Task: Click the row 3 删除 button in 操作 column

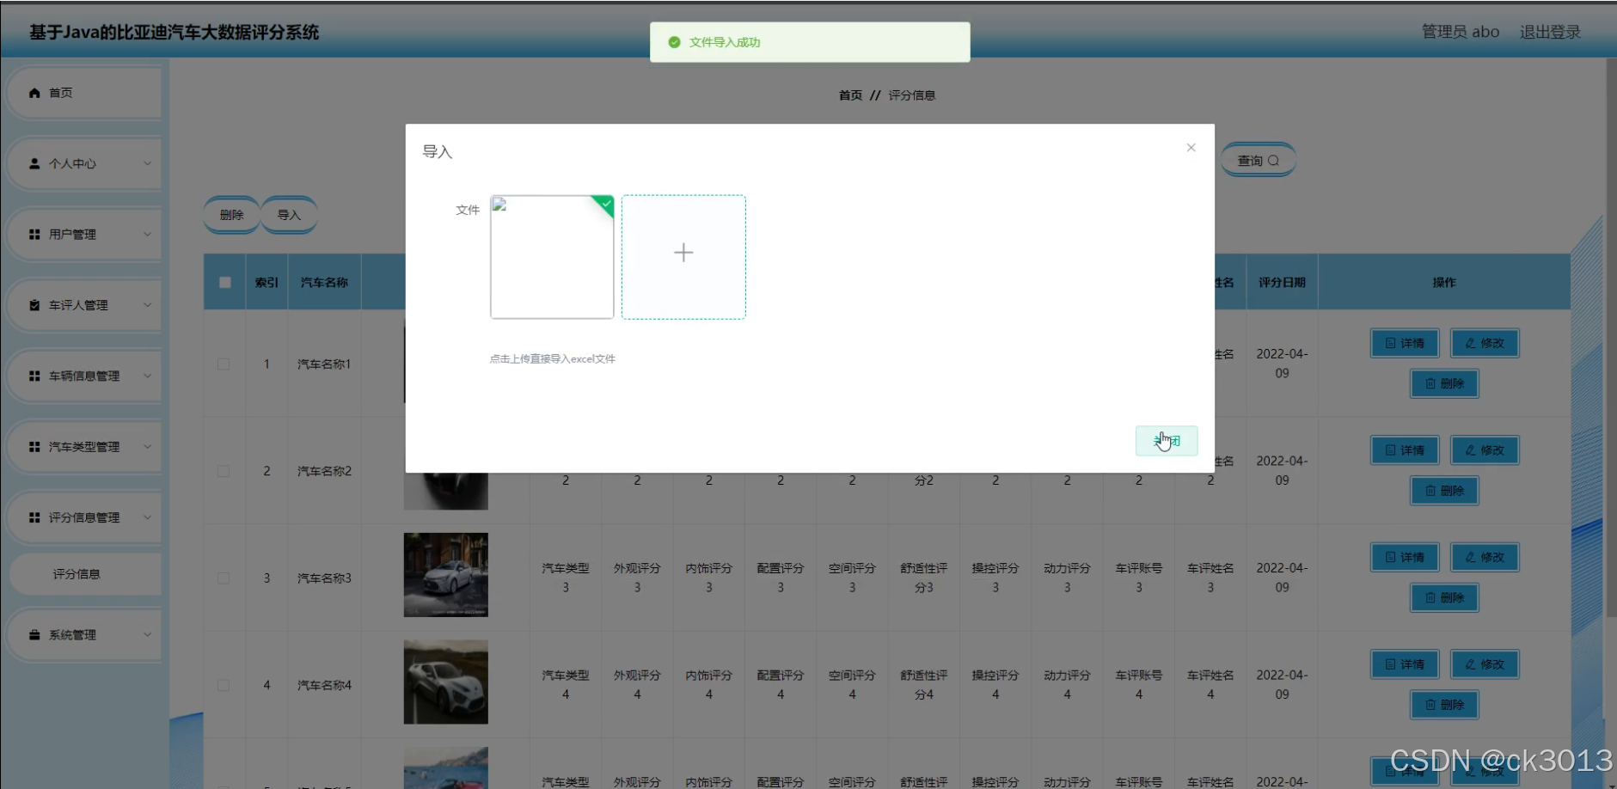Action: click(1444, 597)
